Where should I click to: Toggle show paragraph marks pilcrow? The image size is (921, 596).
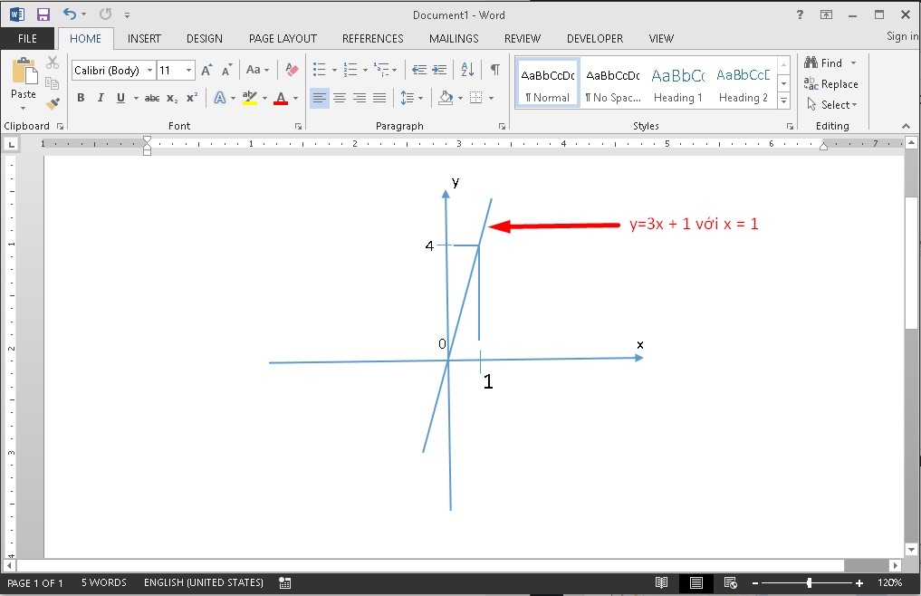(x=495, y=70)
